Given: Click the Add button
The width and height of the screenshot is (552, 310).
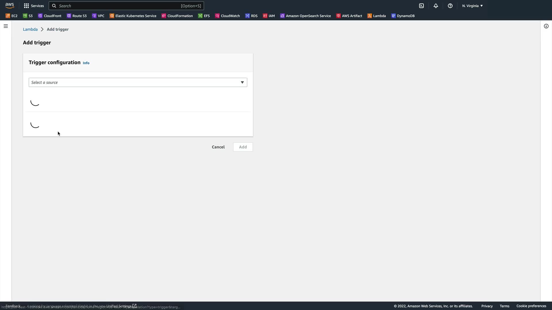Looking at the screenshot, I should 243,147.
